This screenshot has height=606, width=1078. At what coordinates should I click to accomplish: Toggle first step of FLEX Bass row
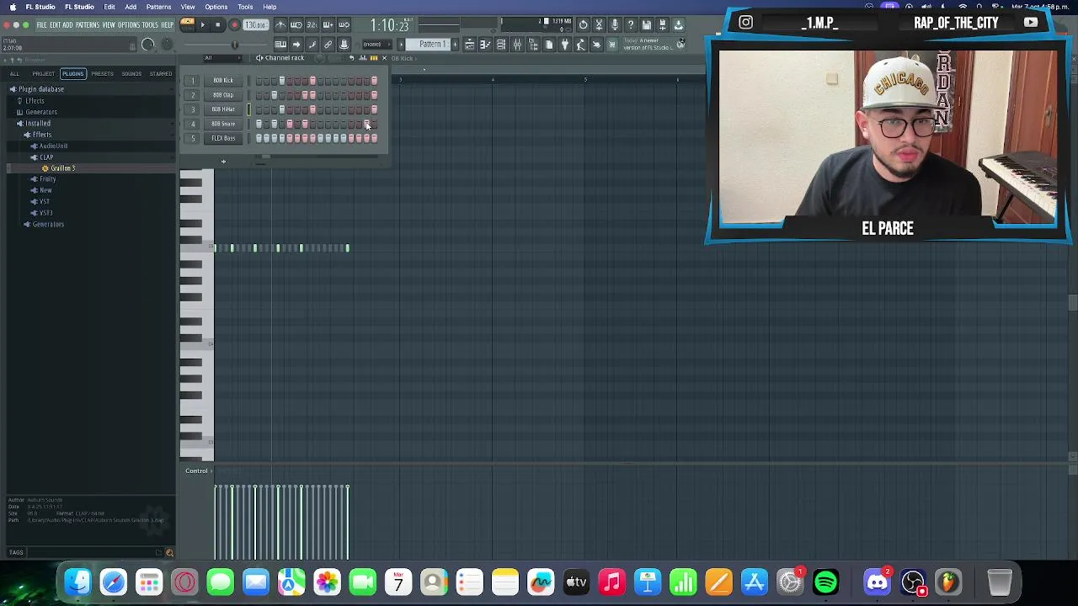tap(259, 138)
